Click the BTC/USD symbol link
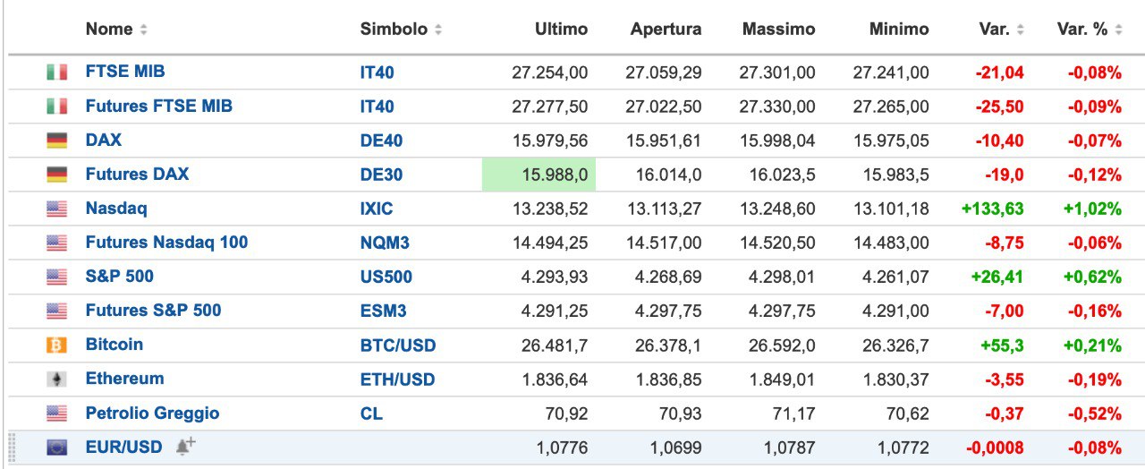 [397, 345]
